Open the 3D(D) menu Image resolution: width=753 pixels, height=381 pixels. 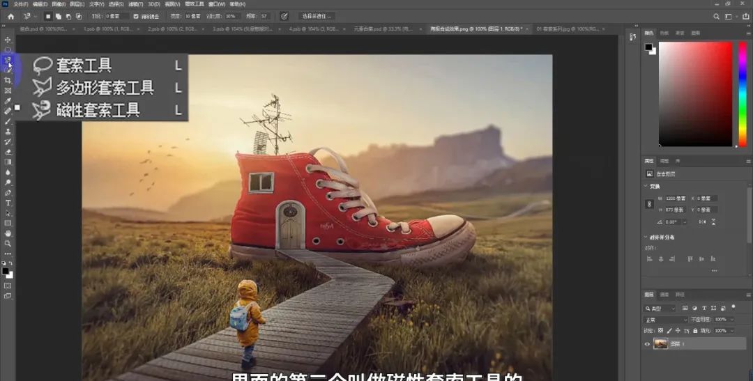pyautogui.click(x=153, y=4)
